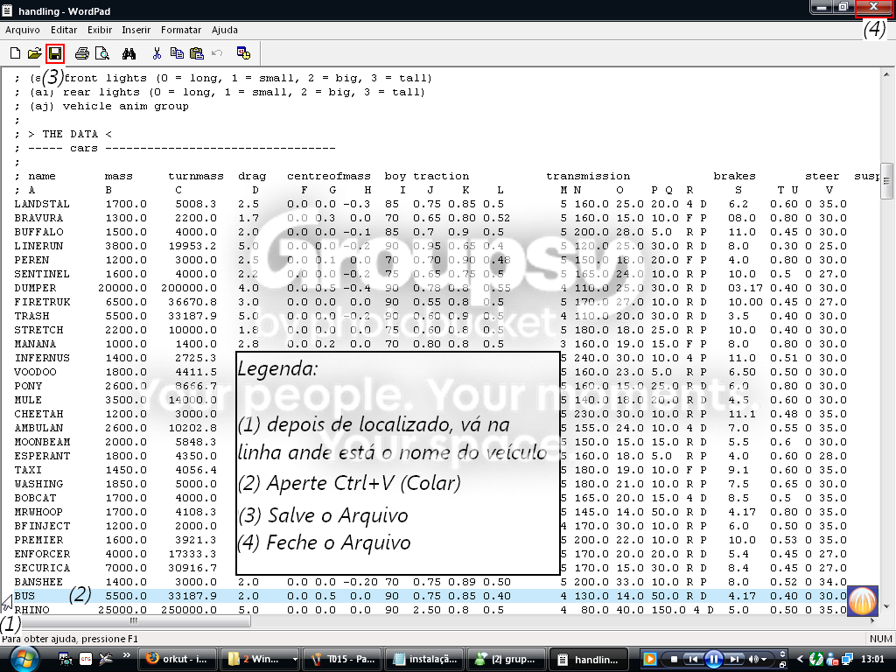The width and height of the screenshot is (896, 672).
Task: Open Print Preview from the toolbar
Action: coord(102,53)
